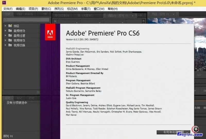The height and width of the screenshot is (139, 206).
Task: Click the version 6.0.3 text in dialog
Action: pos(82,39)
